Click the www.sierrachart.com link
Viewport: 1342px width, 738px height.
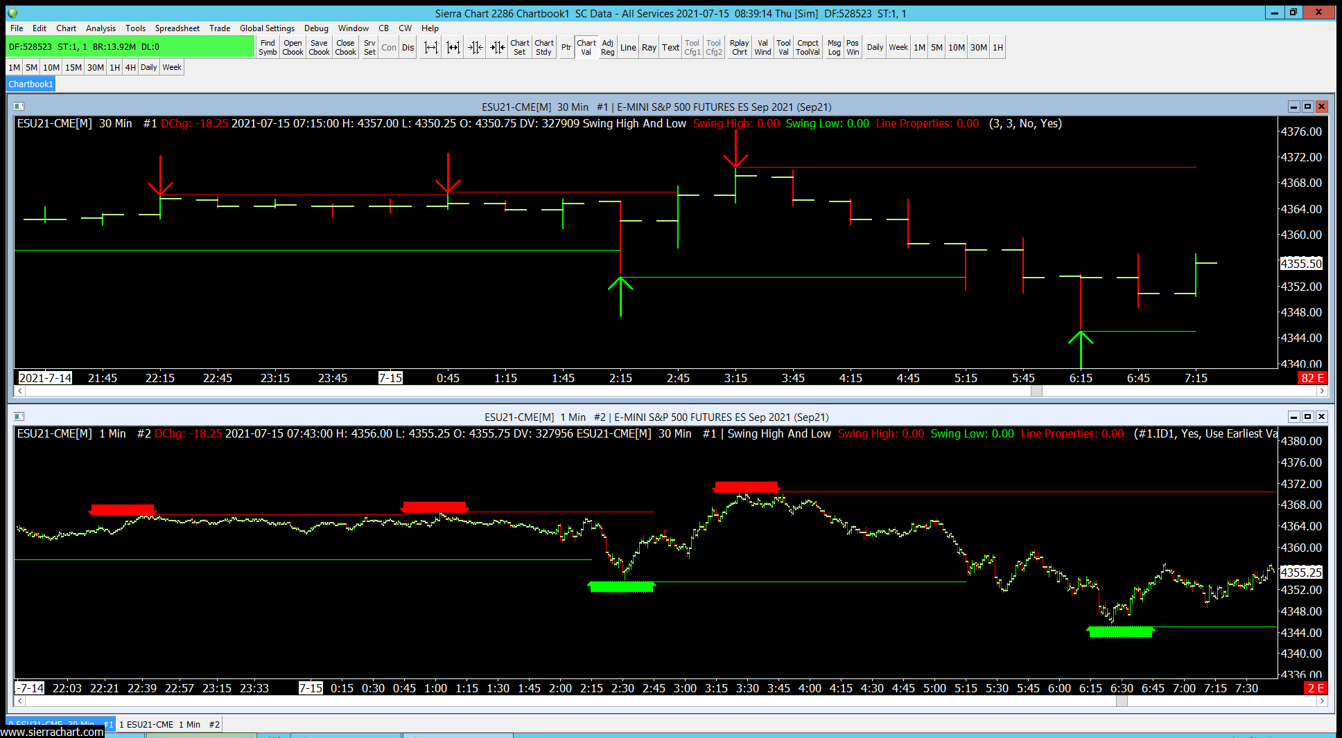[x=52, y=732]
